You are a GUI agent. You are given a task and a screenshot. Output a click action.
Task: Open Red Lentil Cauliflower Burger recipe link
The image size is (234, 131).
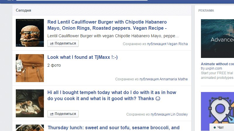tap(107, 25)
